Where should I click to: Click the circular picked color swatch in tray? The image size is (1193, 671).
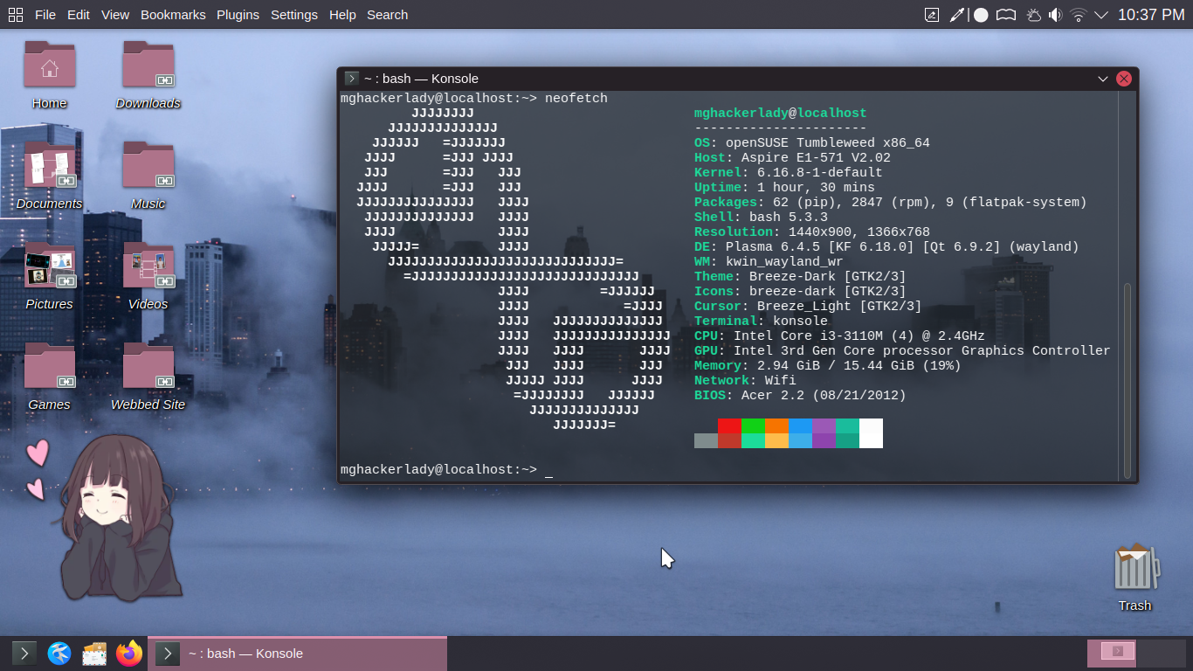981,15
